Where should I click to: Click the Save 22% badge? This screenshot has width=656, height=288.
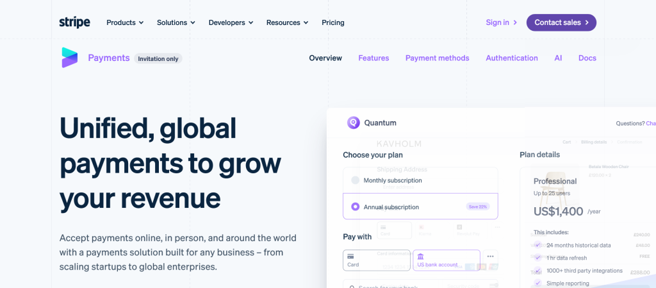tap(478, 207)
